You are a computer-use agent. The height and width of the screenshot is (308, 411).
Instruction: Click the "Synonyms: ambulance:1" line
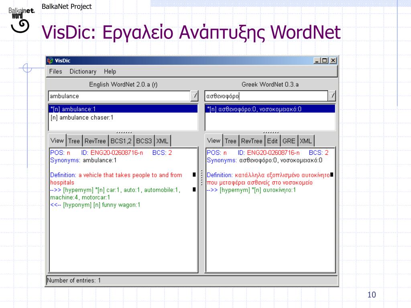[x=83, y=160]
